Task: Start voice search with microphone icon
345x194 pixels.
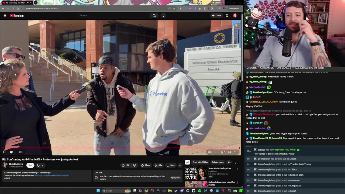Action: 163,15
